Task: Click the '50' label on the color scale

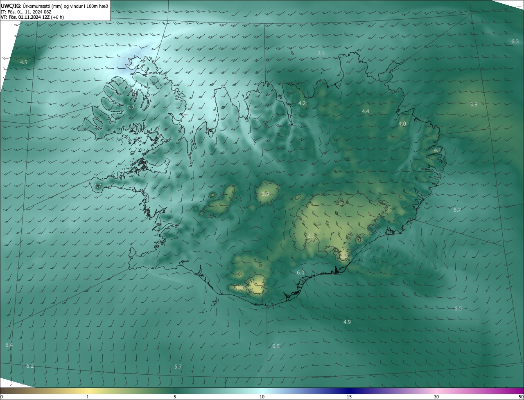Action: click(521, 397)
